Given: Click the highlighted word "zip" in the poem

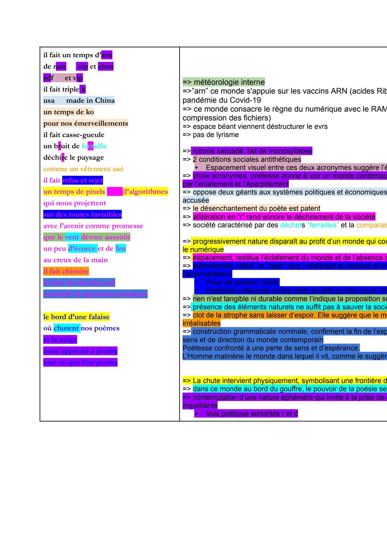Looking at the screenshot, I should click(x=82, y=67).
